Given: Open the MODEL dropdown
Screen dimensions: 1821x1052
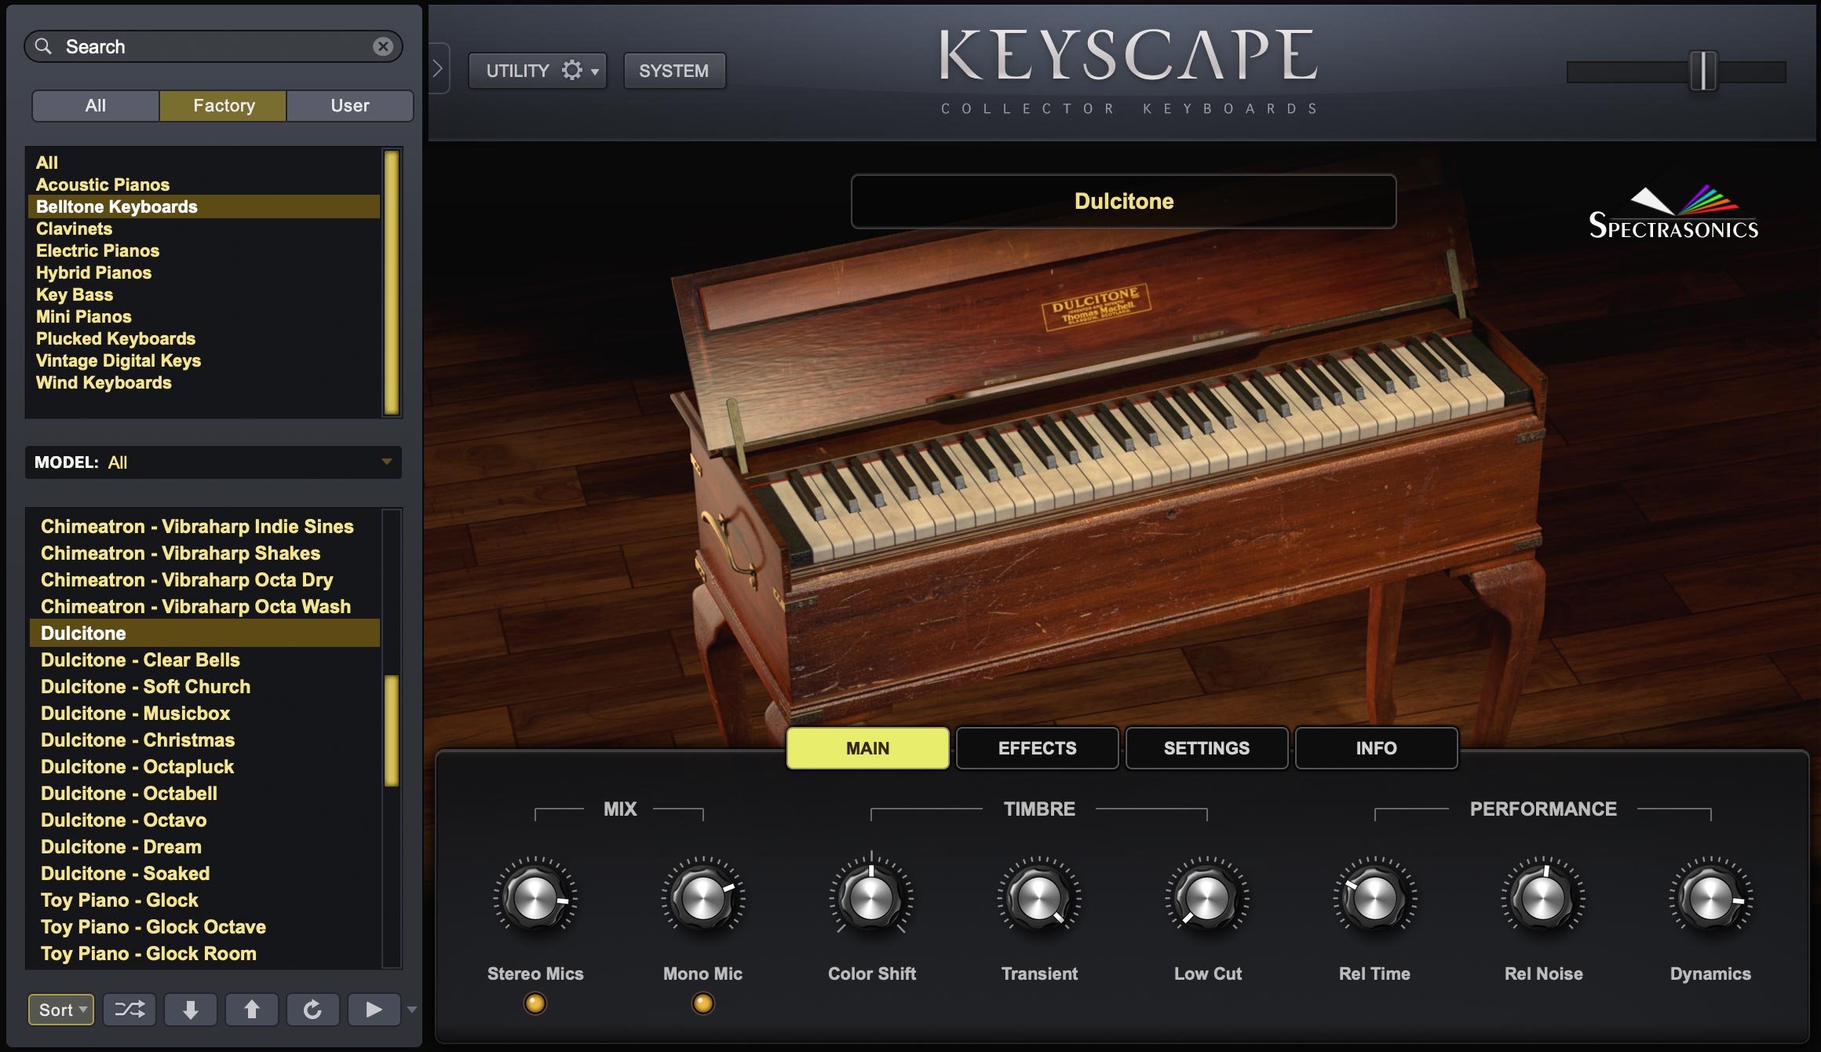Looking at the screenshot, I should 213,462.
